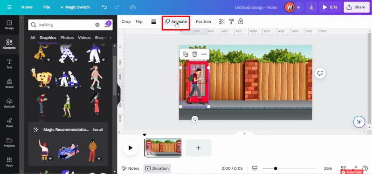Viewport: 373px width, 174px height.
Task: Redo the last action
Action: point(117,7)
